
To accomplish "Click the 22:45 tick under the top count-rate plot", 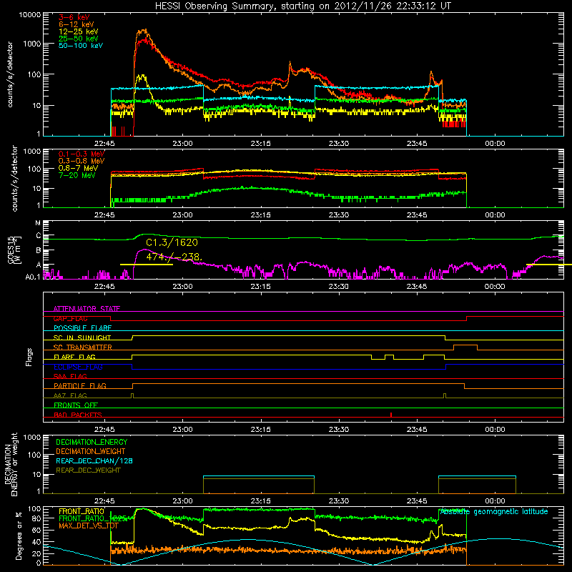I will [x=104, y=144].
